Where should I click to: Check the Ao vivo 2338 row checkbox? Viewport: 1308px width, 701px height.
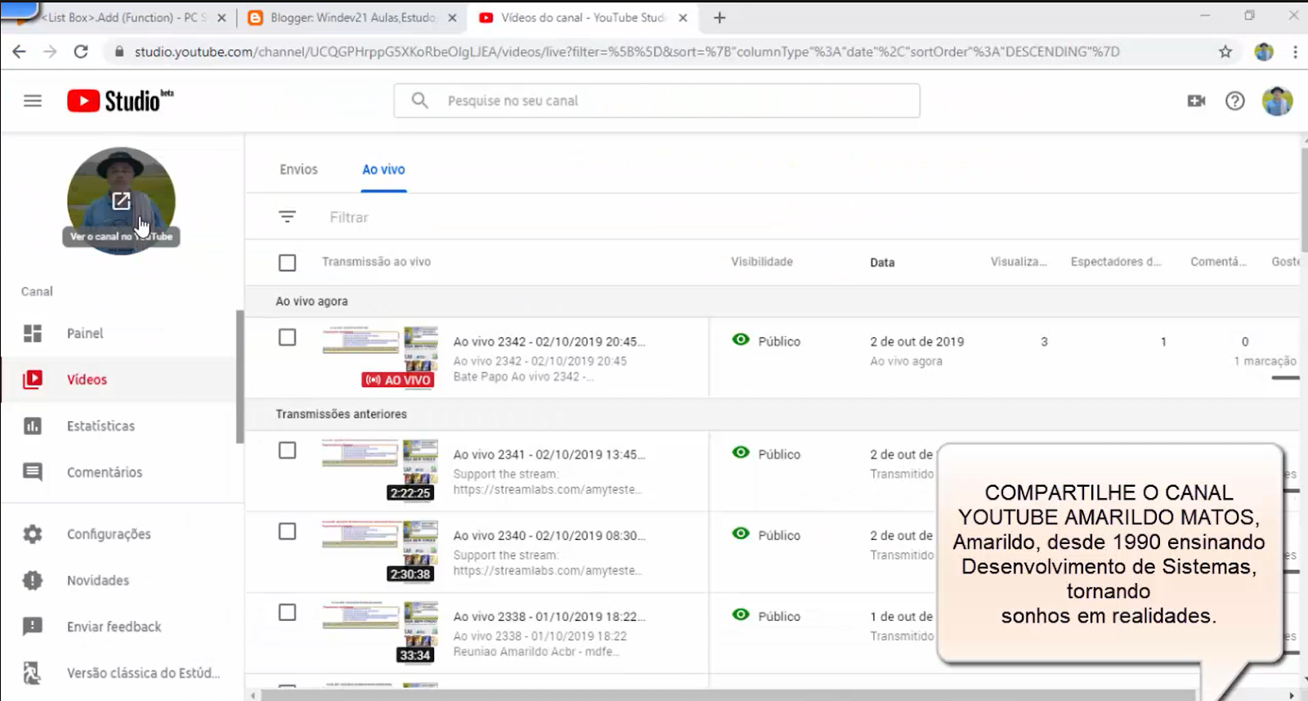[287, 612]
